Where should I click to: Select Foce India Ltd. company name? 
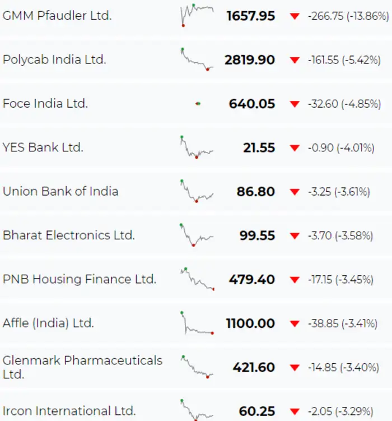(x=45, y=103)
